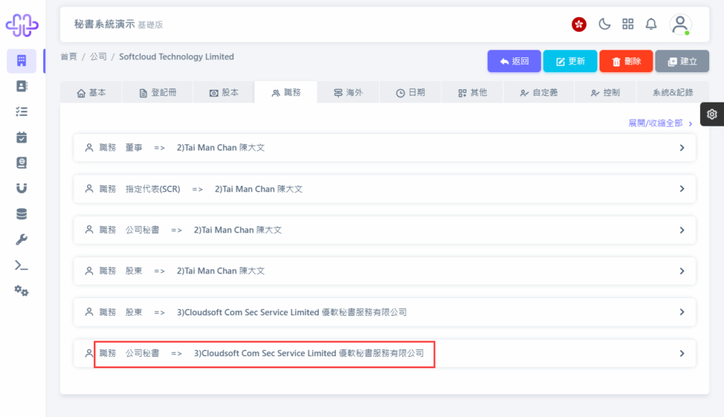Switch to the 登記冊 tab
Viewport: 724px width, 417px height.
[158, 93]
